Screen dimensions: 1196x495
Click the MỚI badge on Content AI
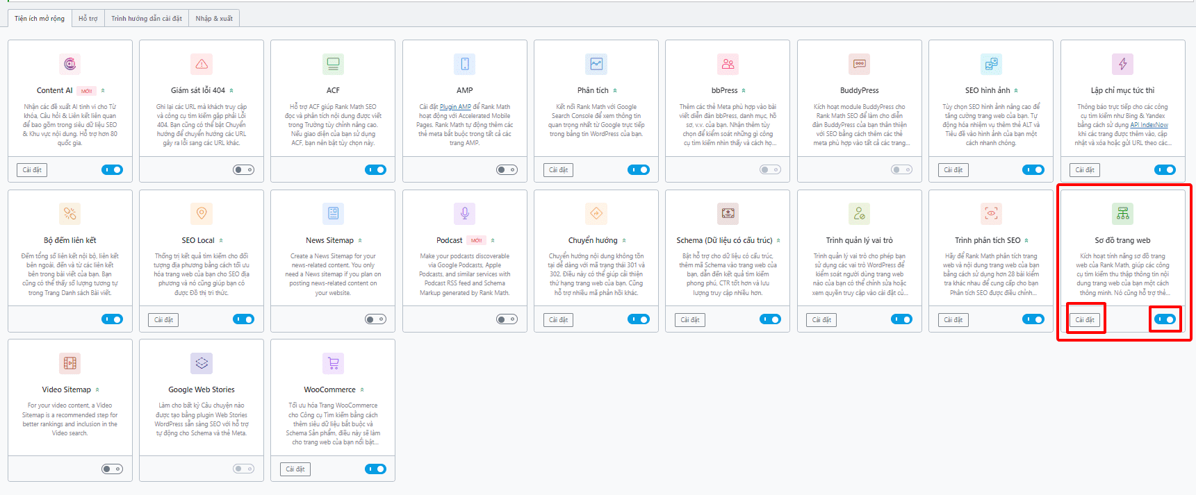coord(86,91)
